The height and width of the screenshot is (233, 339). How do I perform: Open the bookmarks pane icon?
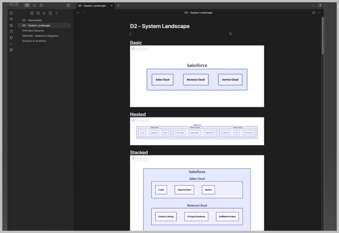(41, 5)
